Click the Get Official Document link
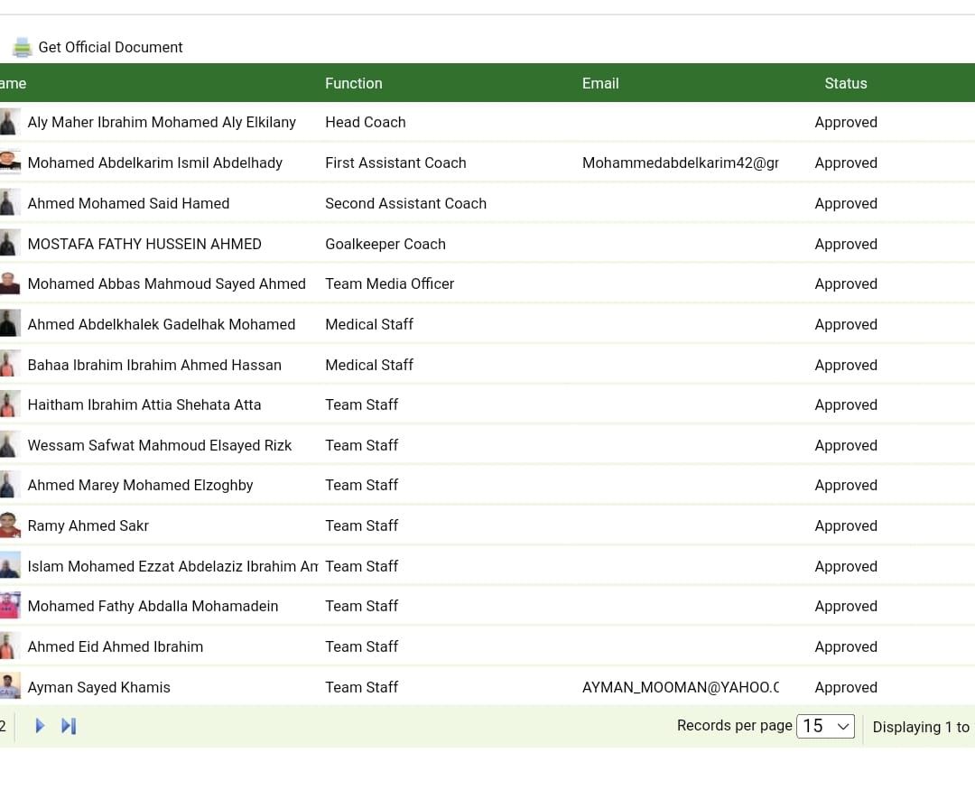 tap(110, 48)
